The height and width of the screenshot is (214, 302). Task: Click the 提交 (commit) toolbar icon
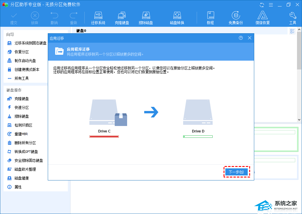click(x=14, y=18)
